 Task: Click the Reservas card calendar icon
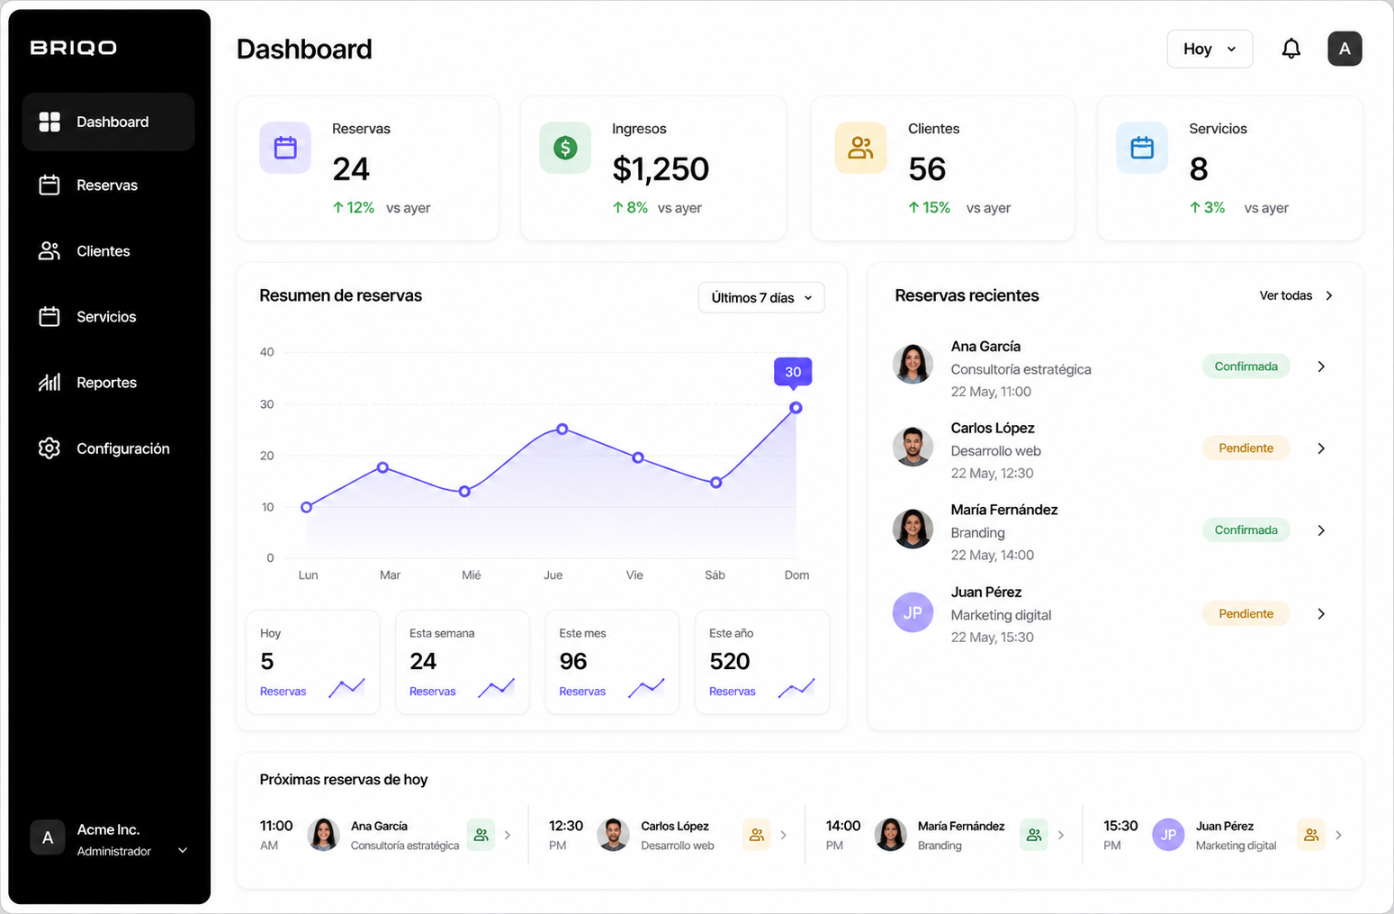(285, 148)
